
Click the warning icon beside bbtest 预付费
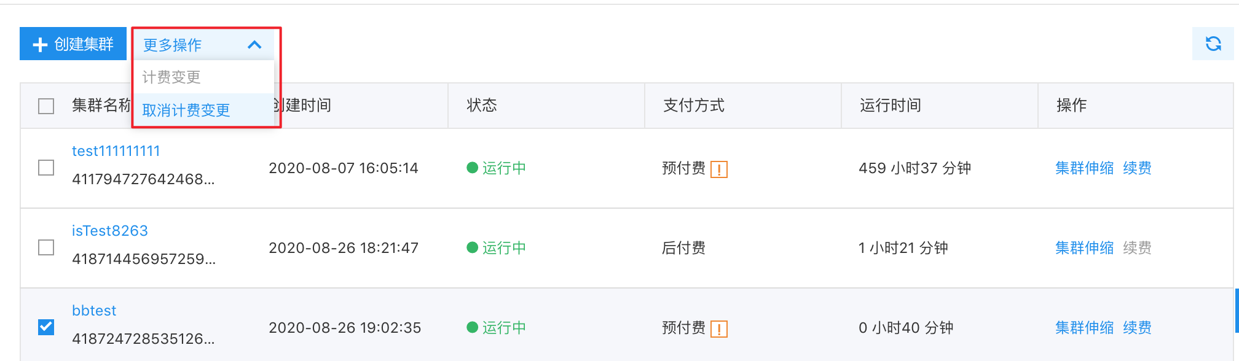click(x=719, y=328)
